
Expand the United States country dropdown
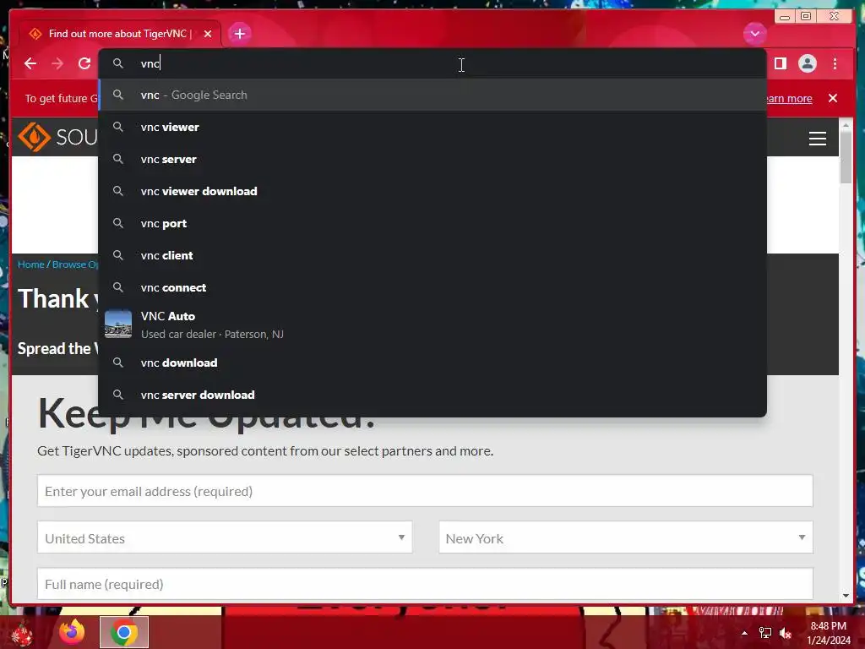pyautogui.click(x=225, y=537)
